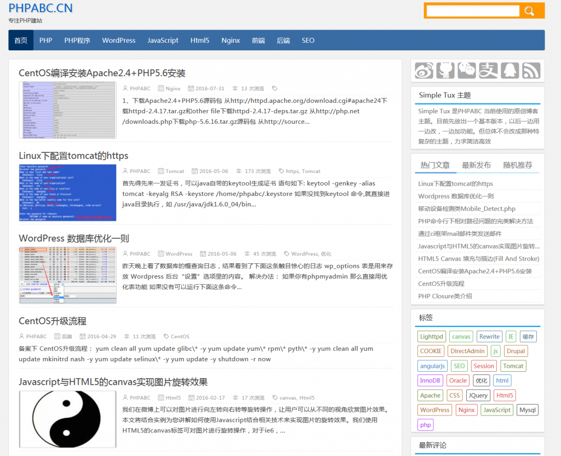Select the WeChat icon
This screenshot has width=561, height=456.
pyautogui.click(x=466, y=70)
